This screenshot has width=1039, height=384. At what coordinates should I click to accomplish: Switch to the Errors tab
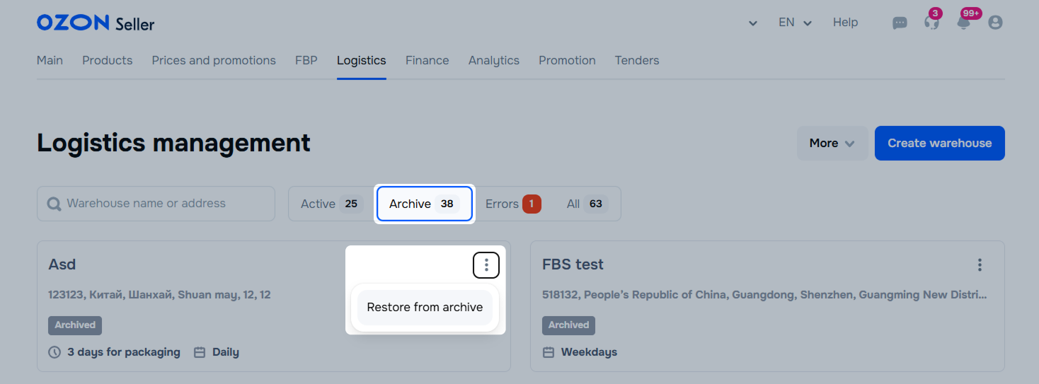point(513,204)
